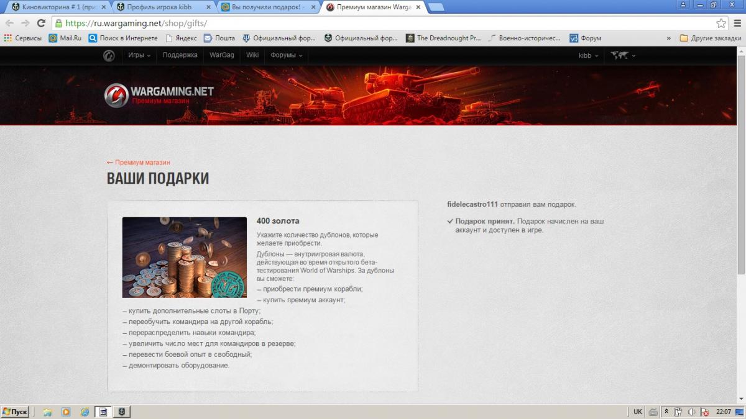Screen dimensions: 746x419
Task: Expand the Форумы dropdown menu
Action: tap(287, 55)
